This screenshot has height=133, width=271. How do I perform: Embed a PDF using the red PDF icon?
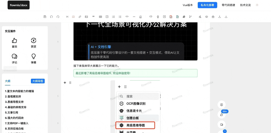point(171,17)
